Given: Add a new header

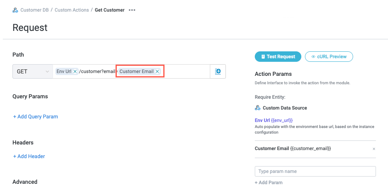Looking at the screenshot, I should 29,156.
